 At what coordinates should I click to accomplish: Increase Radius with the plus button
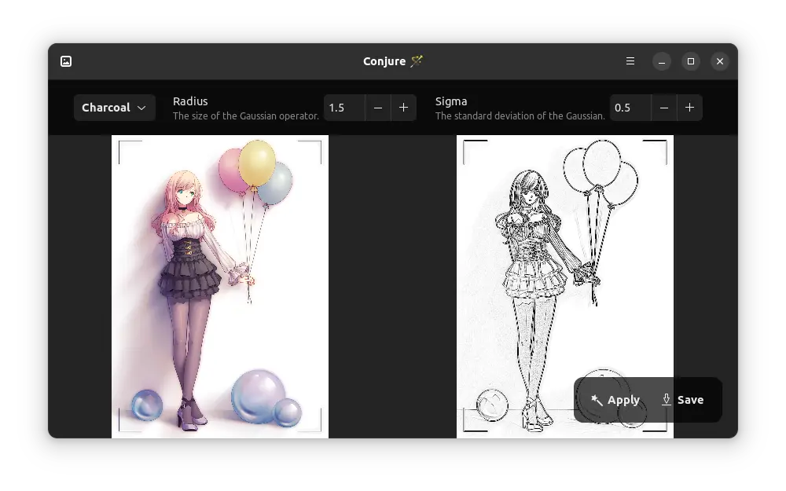pyautogui.click(x=404, y=108)
